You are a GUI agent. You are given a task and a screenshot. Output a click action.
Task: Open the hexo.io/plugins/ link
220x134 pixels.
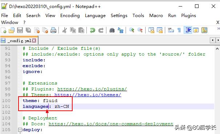click(x=92, y=89)
